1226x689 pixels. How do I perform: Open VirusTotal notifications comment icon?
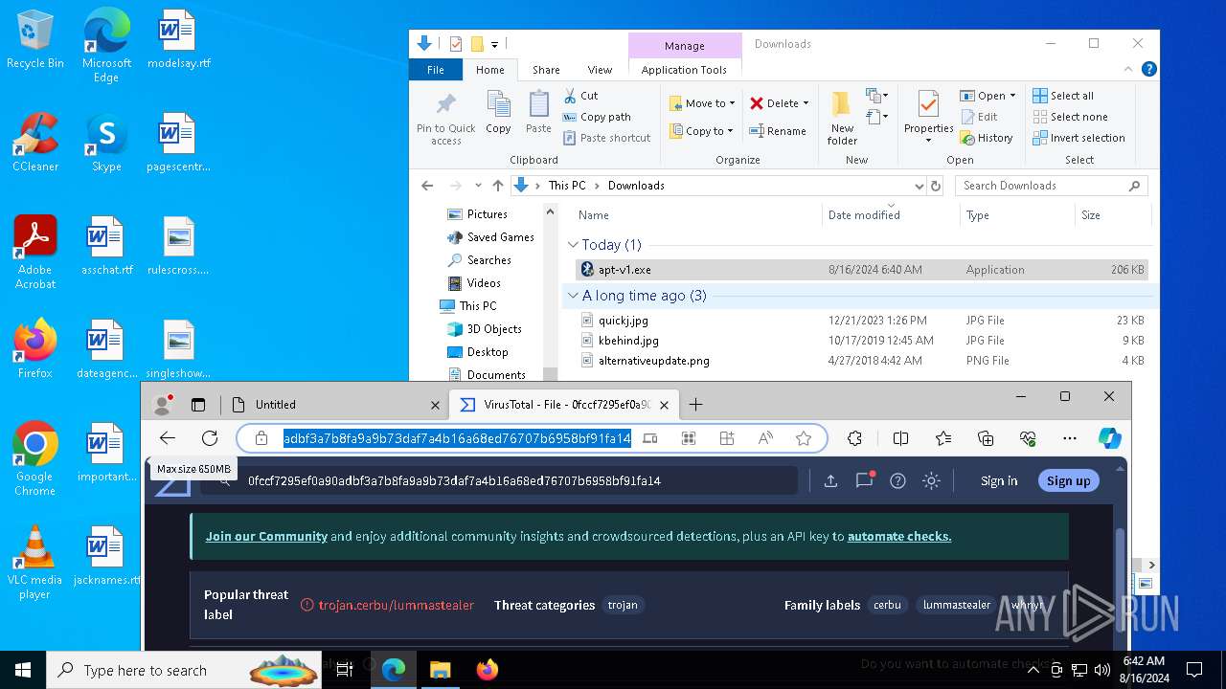click(864, 480)
